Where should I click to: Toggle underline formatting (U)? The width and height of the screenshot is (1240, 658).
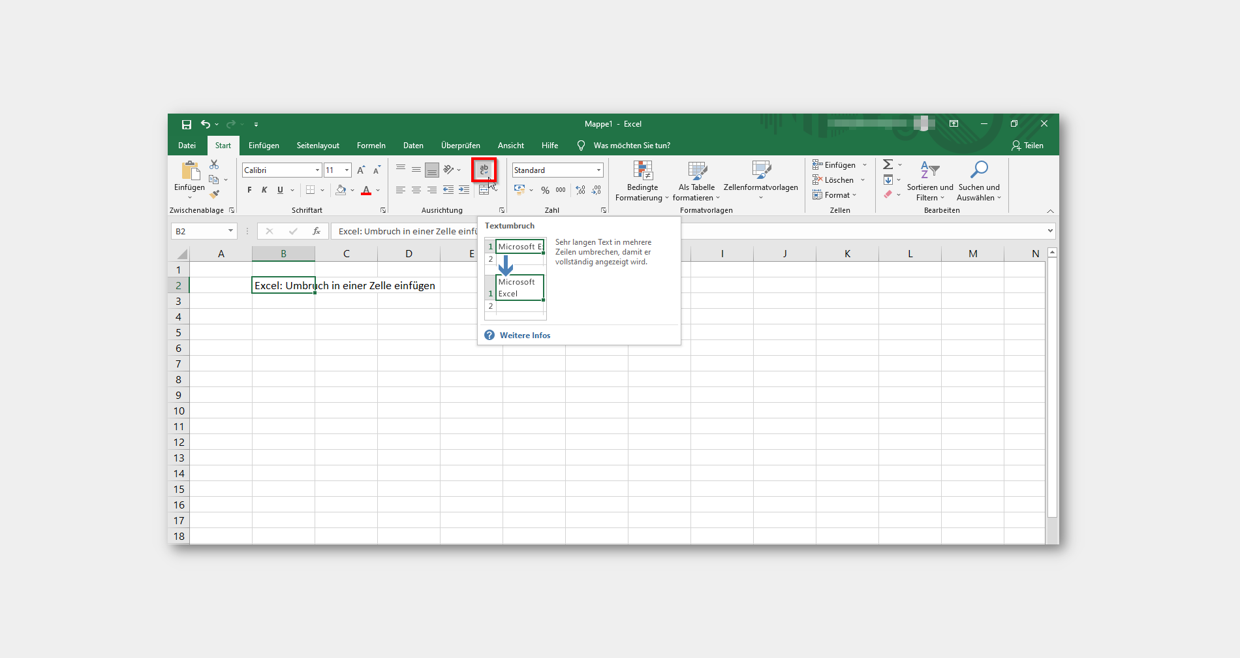click(x=280, y=190)
